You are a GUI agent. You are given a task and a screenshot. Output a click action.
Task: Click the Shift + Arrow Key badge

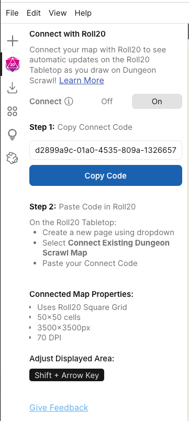point(67,375)
